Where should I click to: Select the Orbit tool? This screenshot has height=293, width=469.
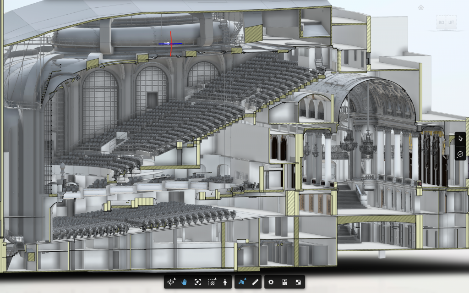click(171, 282)
